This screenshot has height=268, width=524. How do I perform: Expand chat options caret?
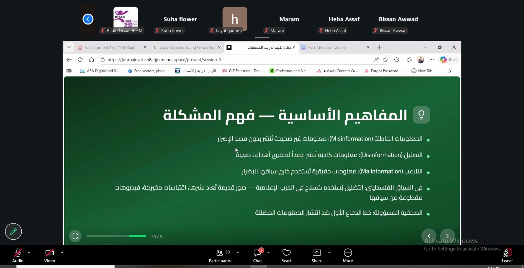tap(269, 253)
